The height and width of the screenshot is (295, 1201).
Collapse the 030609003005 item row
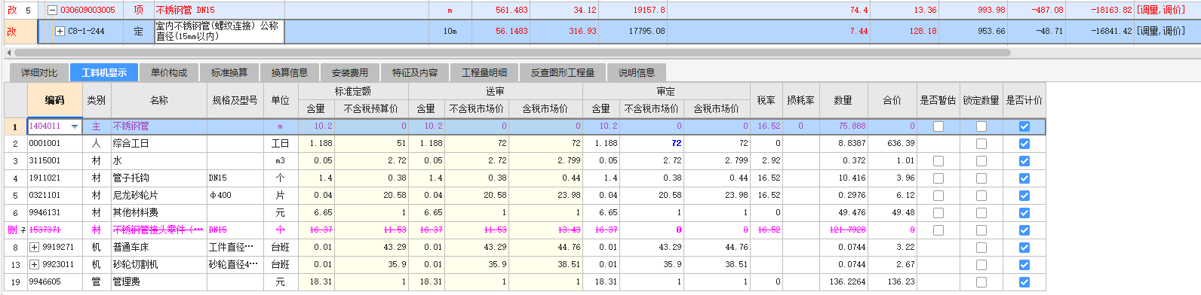[x=52, y=11]
